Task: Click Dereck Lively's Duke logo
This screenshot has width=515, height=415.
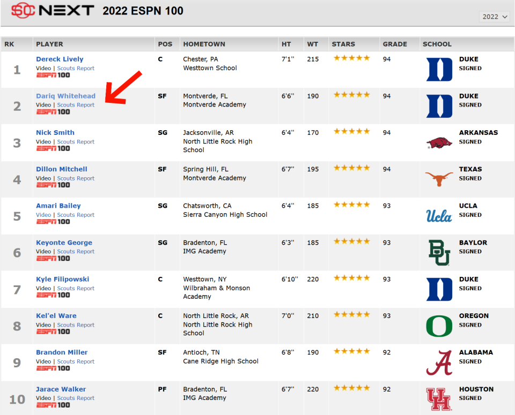Action: (x=439, y=70)
